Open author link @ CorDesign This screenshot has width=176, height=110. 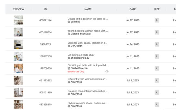75,46
